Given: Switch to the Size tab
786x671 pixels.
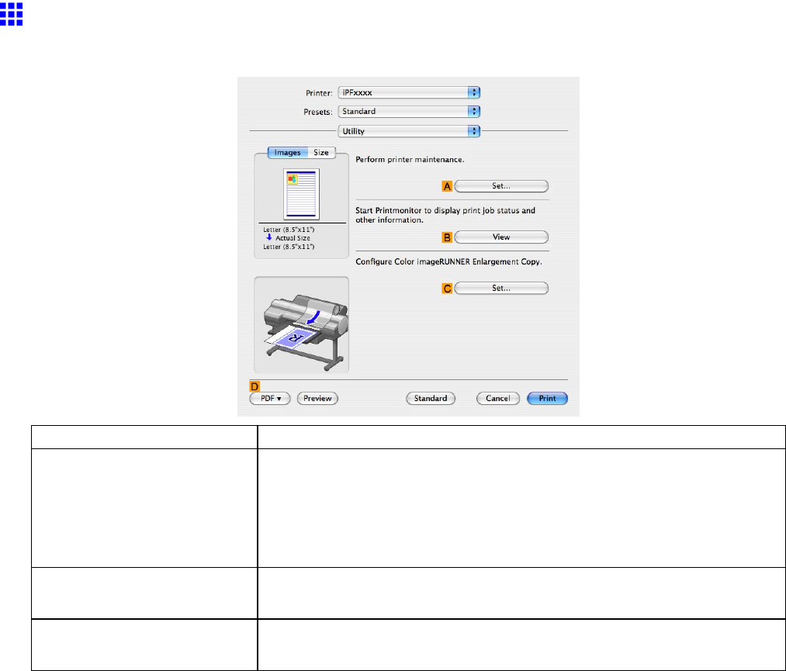Looking at the screenshot, I should tap(321, 152).
